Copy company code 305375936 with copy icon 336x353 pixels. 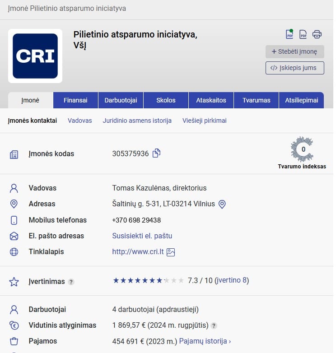157,153
